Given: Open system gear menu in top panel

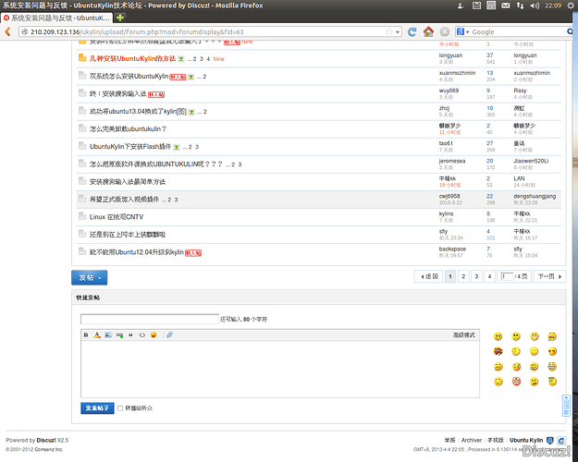Looking at the screenshot, I should (570, 6).
